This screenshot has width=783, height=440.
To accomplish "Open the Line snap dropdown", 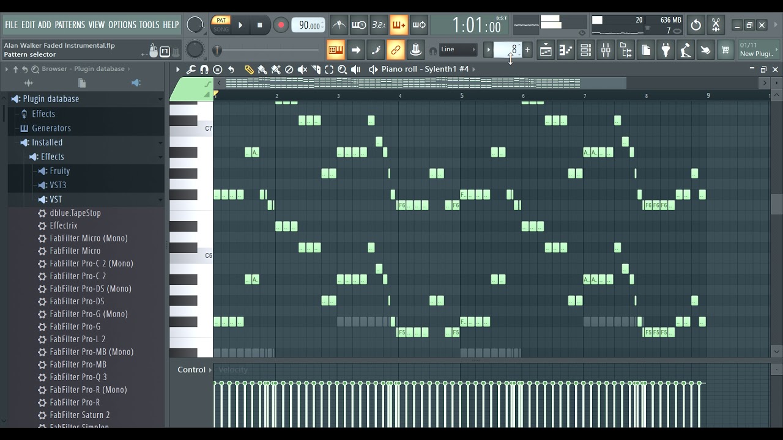I will (458, 50).
